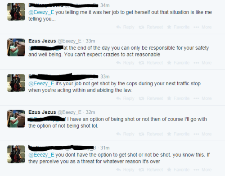This screenshot has width=225, height=176.
Task: Retweet the 31m tweet about perceived threat
Action: (x=151, y=170)
